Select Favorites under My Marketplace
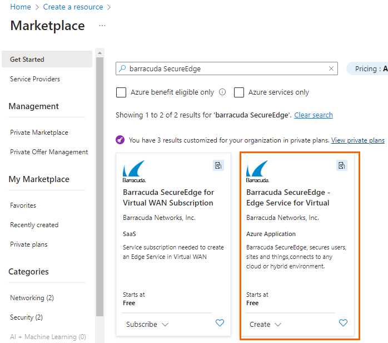The height and width of the screenshot is (343, 388). coord(23,205)
